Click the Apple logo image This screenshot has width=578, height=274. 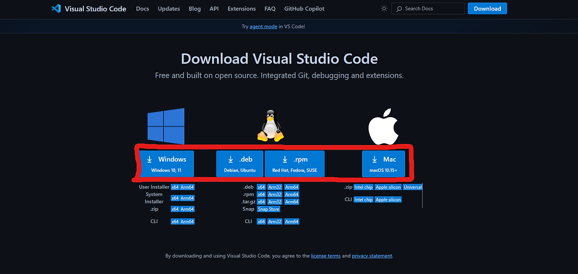[x=383, y=126]
